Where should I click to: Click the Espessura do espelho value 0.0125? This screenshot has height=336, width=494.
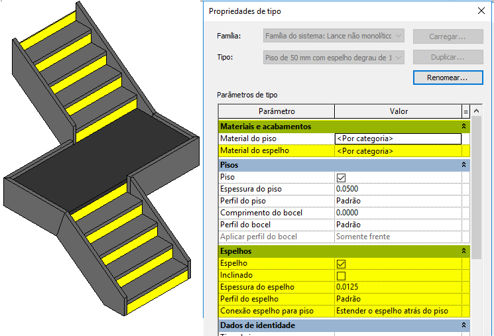tap(398, 288)
